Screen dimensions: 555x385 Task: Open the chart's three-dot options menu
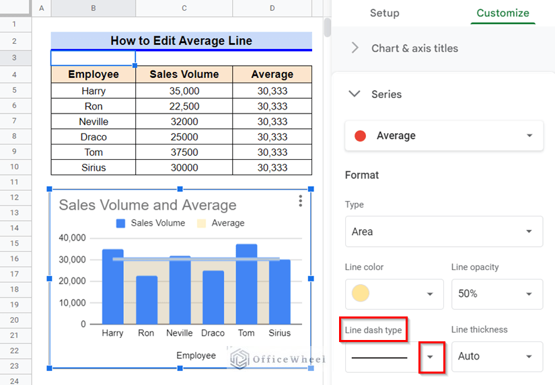(x=300, y=201)
